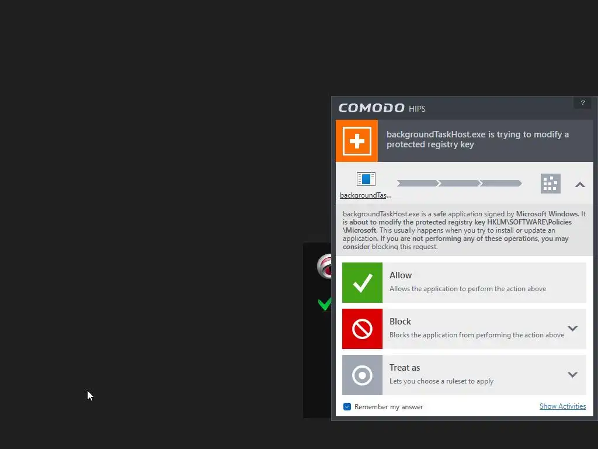Click the green checkmark in background window

point(325,304)
